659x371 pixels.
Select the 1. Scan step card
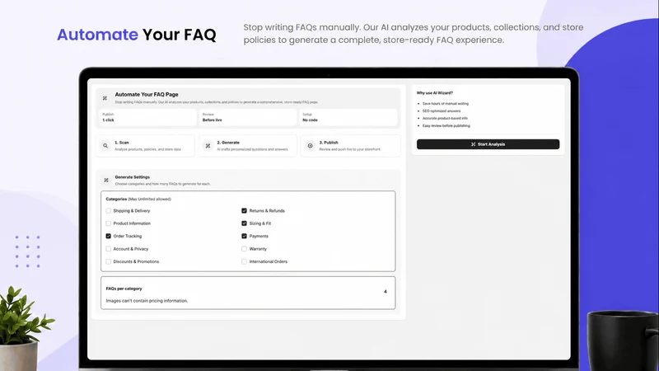coord(146,146)
